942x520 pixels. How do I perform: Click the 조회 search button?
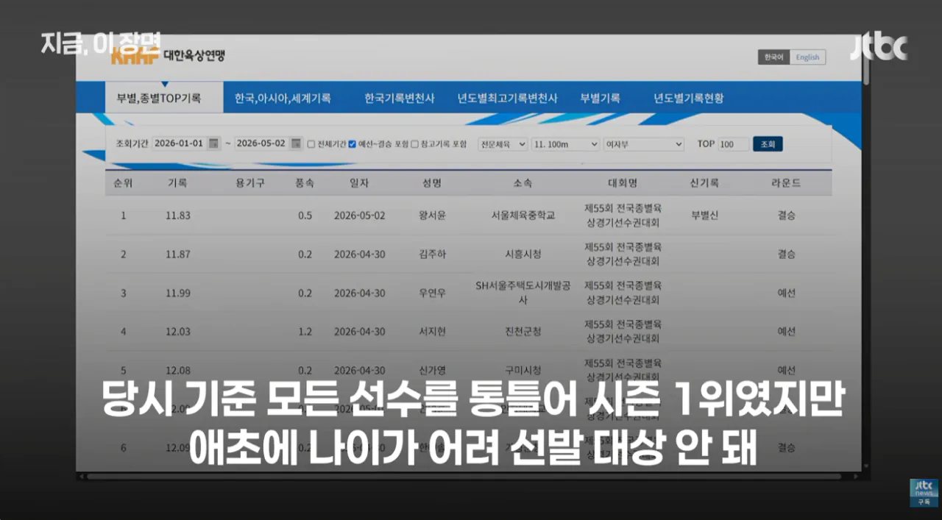tap(768, 144)
